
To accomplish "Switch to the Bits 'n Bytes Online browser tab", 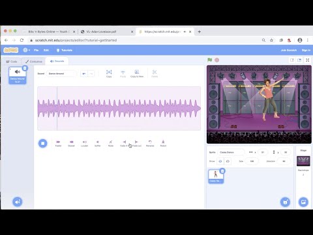I will pos(49,31).
